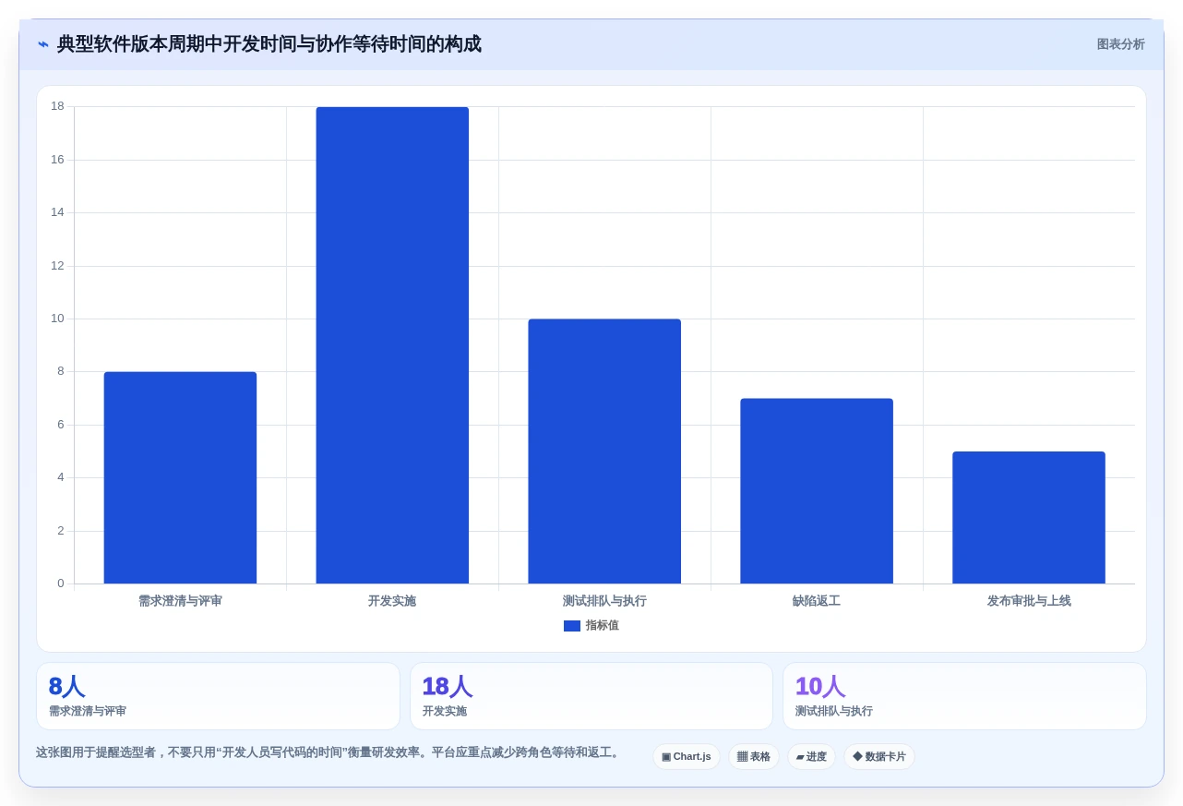Click the 开发实施 x-axis label
This screenshot has height=806, width=1183.
pos(392,601)
